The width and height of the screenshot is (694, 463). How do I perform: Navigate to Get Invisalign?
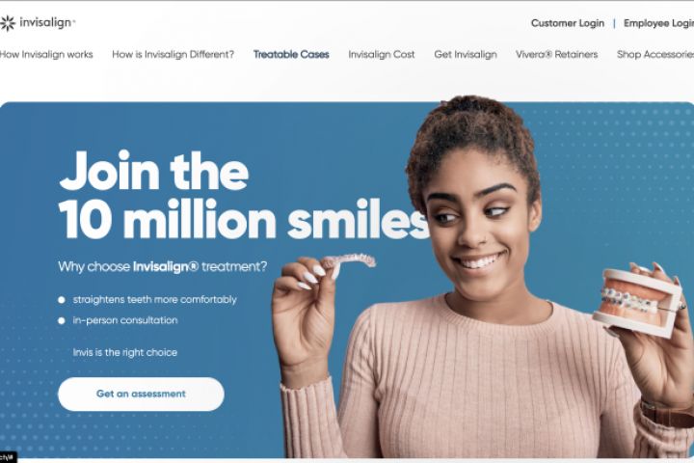click(x=466, y=54)
